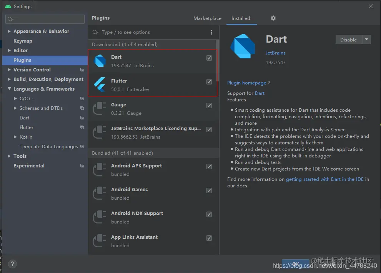This screenshot has height=273, width=381.
Task: Click the project-level icon beside Dart setting
Action: coord(82,118)
